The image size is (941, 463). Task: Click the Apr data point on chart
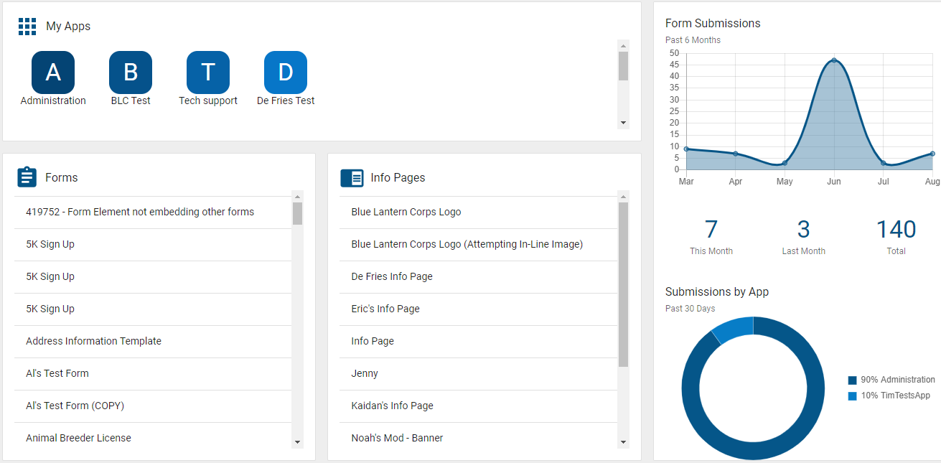click(x=735, y=154)
